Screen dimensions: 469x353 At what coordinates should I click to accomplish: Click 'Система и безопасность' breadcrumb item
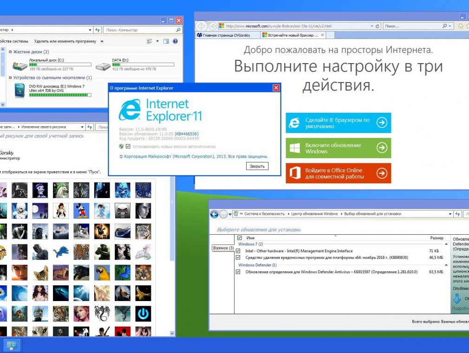point(264,214)
